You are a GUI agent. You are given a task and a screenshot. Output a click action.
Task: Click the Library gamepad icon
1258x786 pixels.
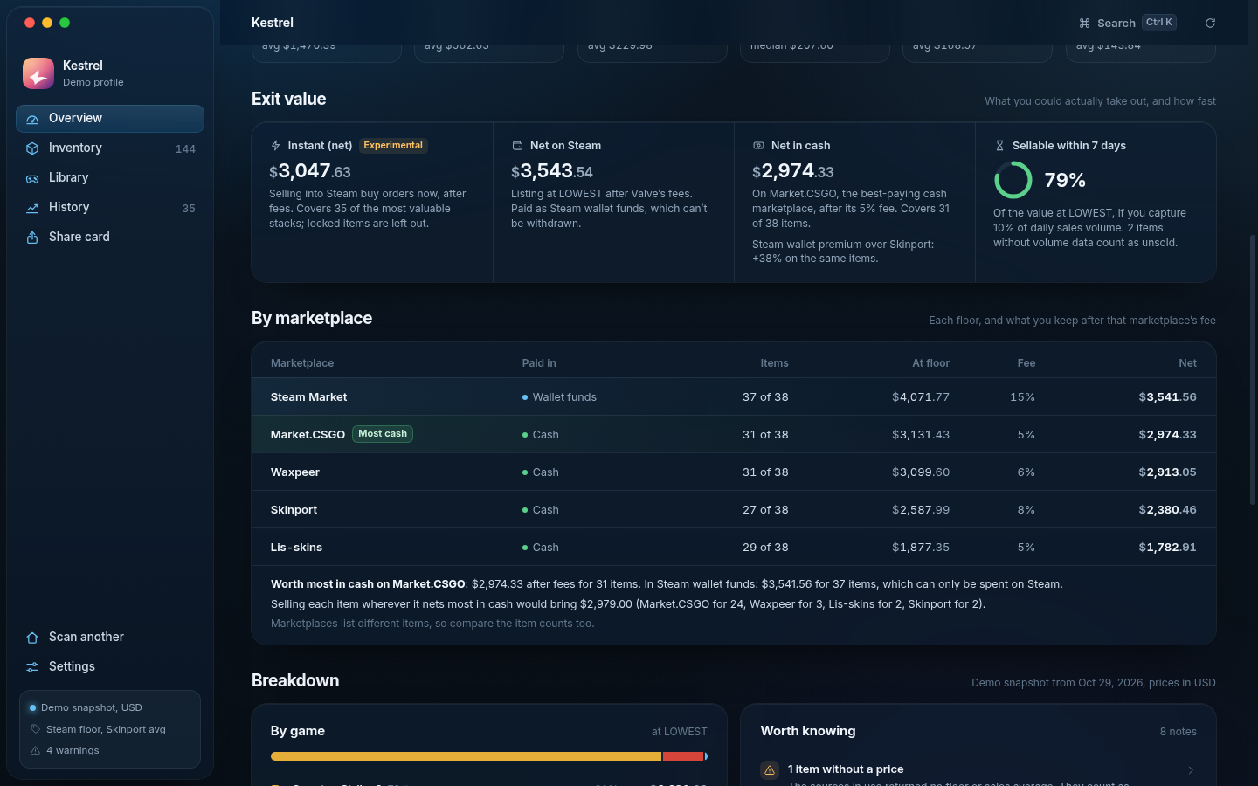pos(32,178)
